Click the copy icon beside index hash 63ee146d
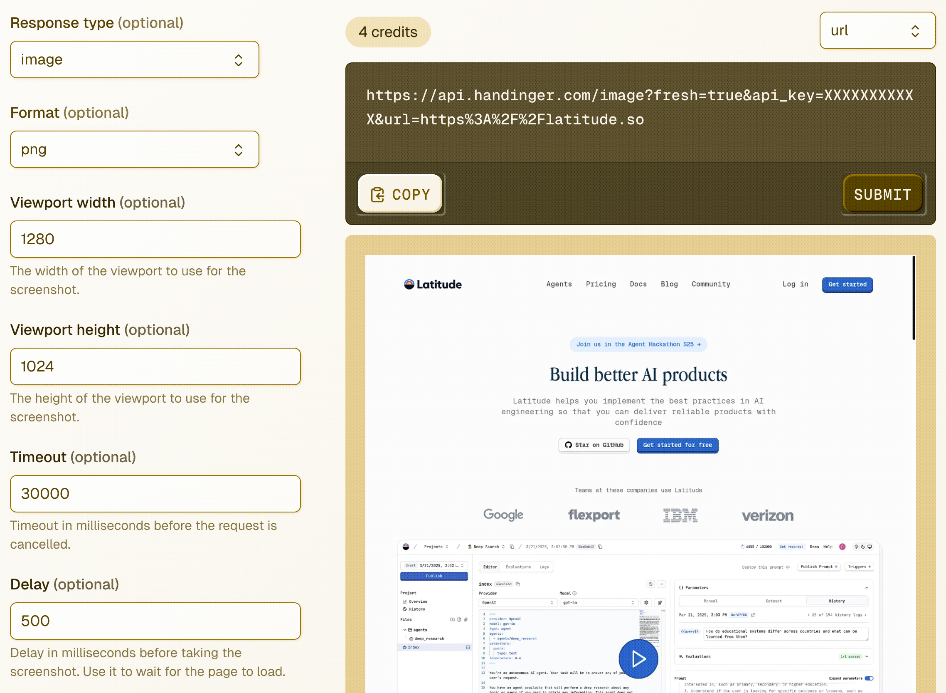The width and height of the screenshot is (946, 693). pyautogui.click(x=518, y=584)
